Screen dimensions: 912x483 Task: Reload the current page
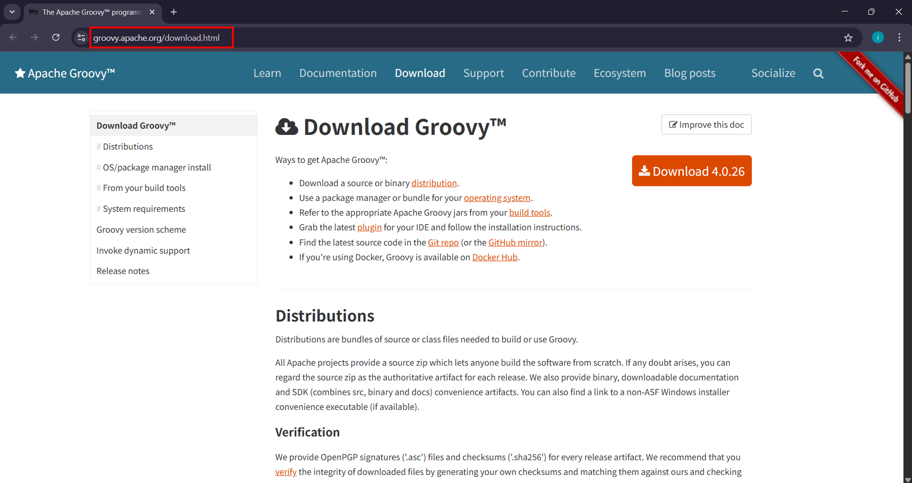(x=56, y=38)
